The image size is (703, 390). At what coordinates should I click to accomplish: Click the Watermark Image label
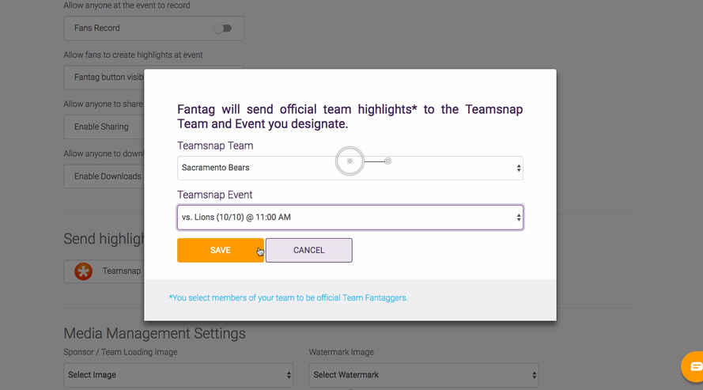pos(341,352)
